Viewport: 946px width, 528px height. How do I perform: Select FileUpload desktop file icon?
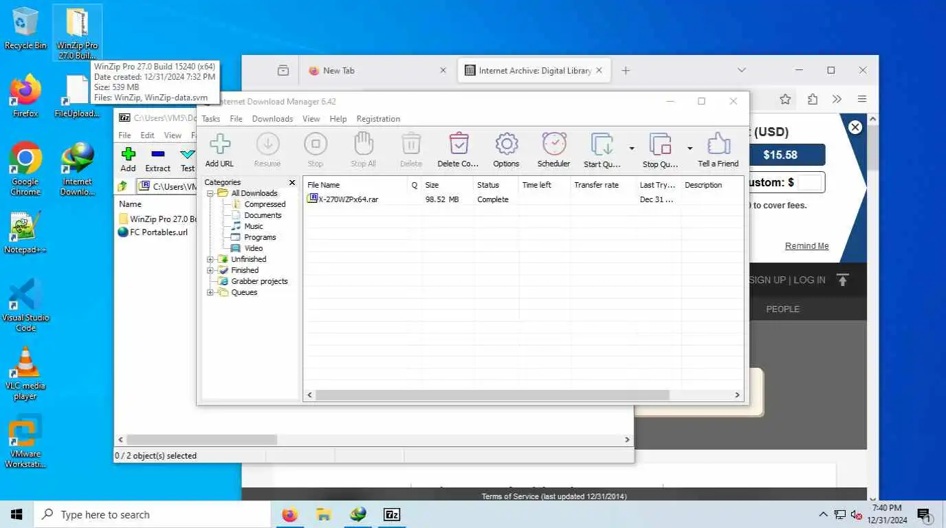[77, 96]
